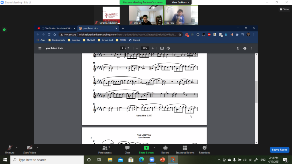
Task: Expand Share Screen options arrow
Action: point(154,148)
